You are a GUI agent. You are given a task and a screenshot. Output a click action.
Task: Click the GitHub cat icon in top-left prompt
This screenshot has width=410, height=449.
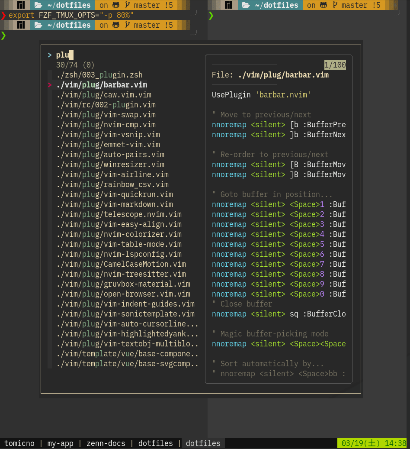(115, 5)
